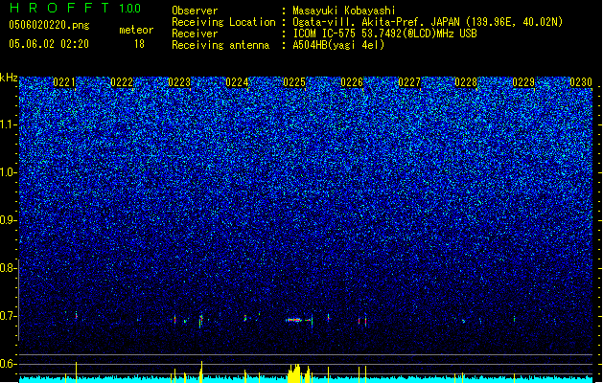Image resolution: width=603 pixels, height=383 pixels.
Task: Click the meteor count value 18
Action: 139,44
